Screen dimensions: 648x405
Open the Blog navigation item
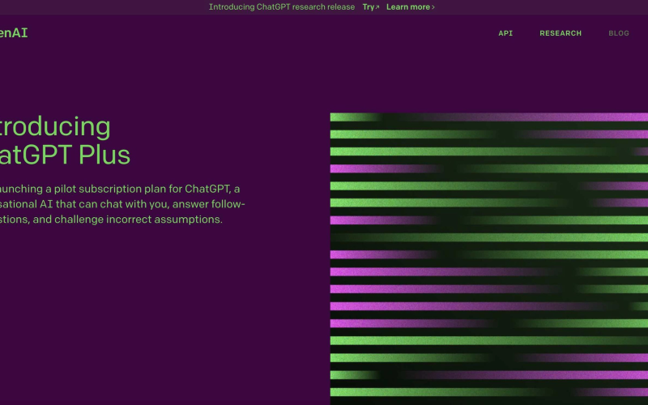(x=619, y=33)
